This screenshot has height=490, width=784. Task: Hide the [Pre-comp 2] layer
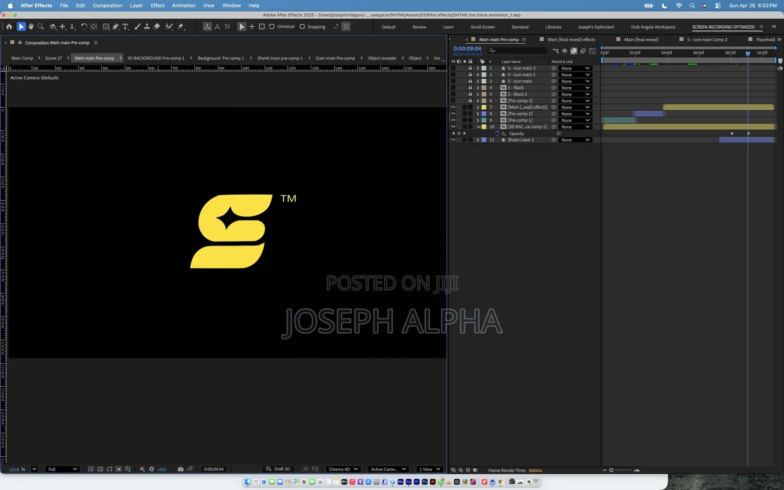[453, 114]
